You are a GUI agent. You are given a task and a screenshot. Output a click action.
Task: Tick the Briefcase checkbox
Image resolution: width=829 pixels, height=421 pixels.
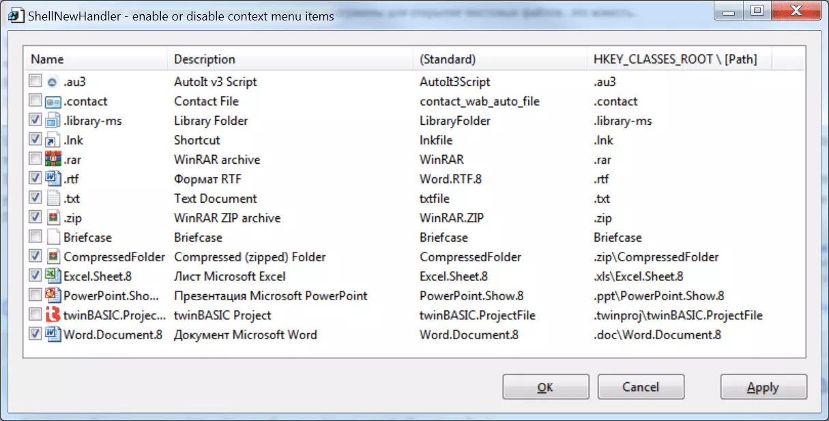pos(35,237)
